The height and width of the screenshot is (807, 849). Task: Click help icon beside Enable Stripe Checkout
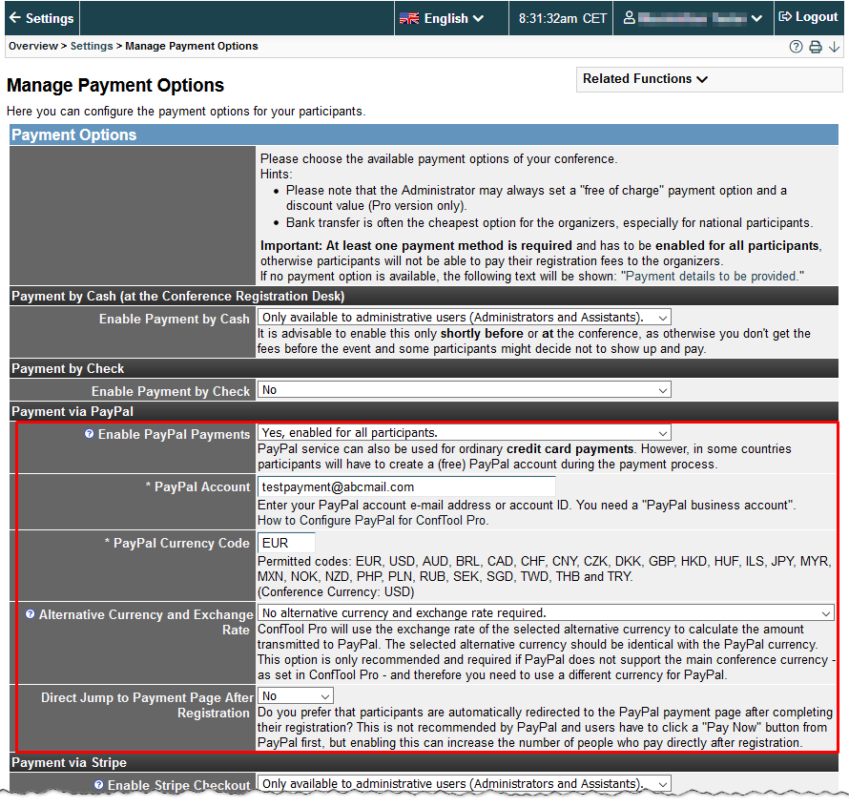coord(98,785)
